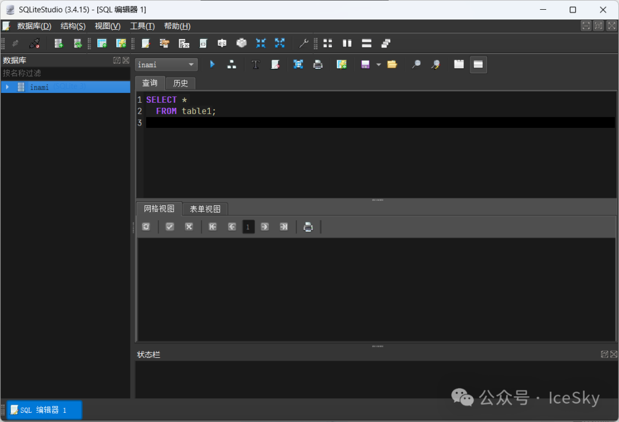
Task: Open the wrench configuration icon
Action: 304,43
